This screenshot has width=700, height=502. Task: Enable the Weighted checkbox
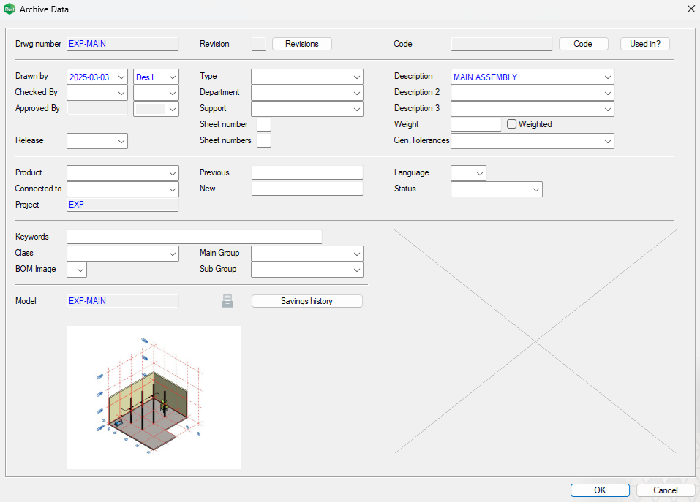512,124
